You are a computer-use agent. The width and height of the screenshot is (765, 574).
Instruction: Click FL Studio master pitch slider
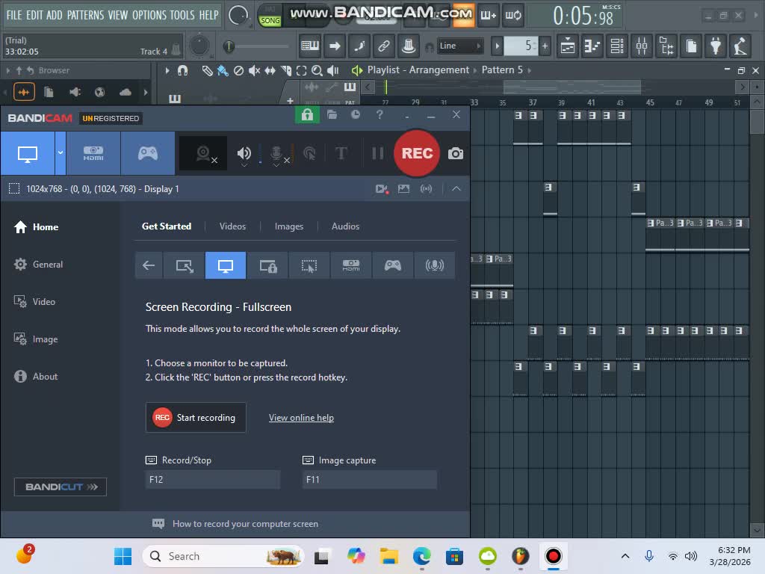pos(257,46)
